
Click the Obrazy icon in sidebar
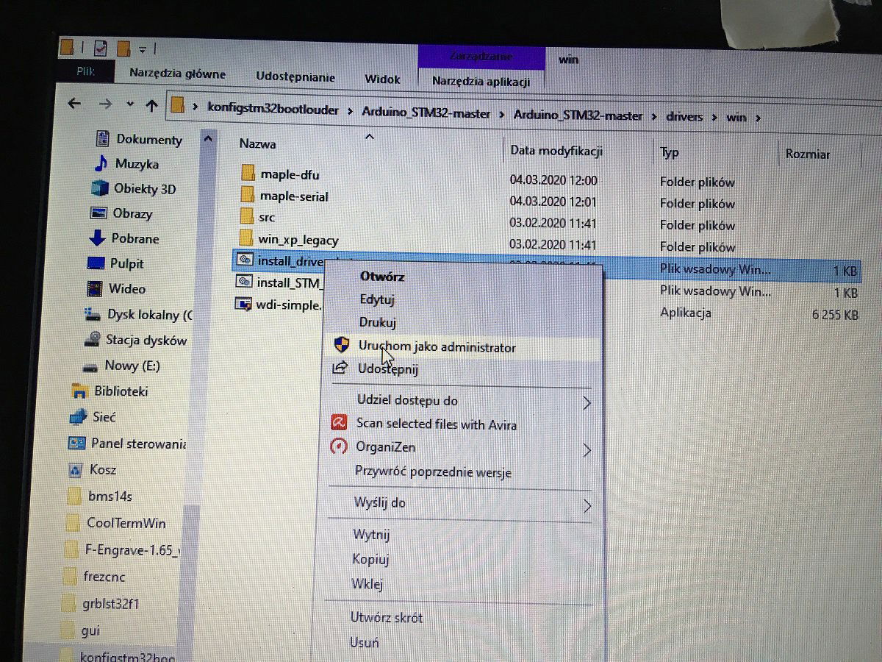(x=98, y=213)
